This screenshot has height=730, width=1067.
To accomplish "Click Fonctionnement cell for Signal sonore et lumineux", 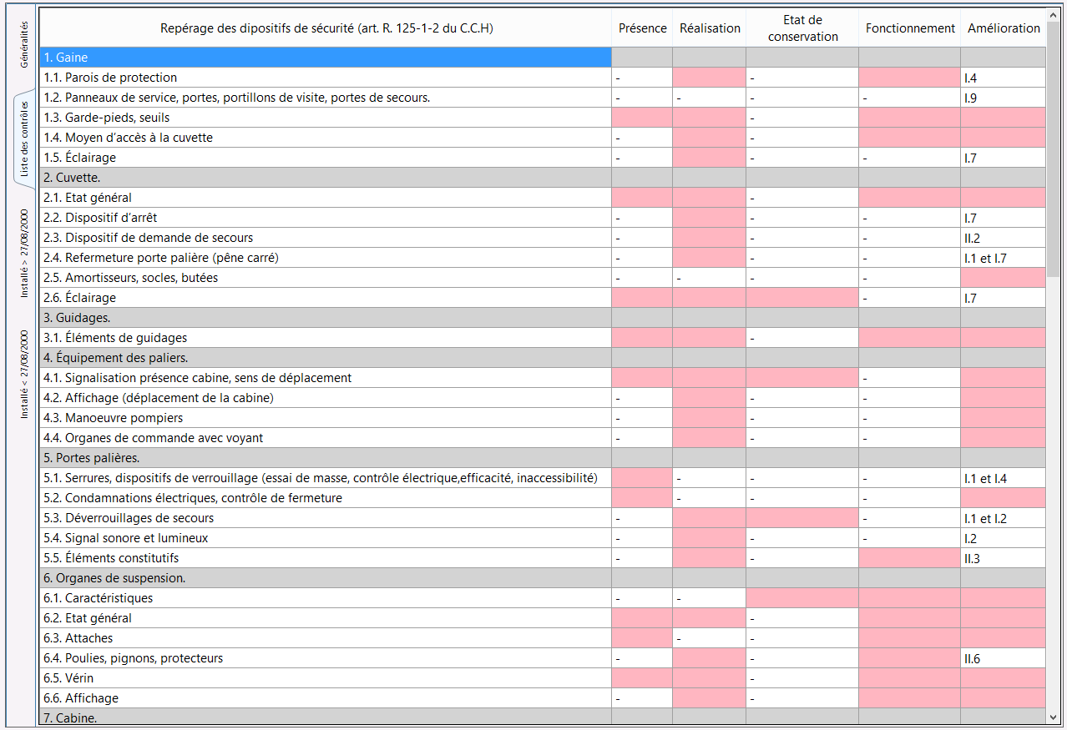I will pos(909,538).
